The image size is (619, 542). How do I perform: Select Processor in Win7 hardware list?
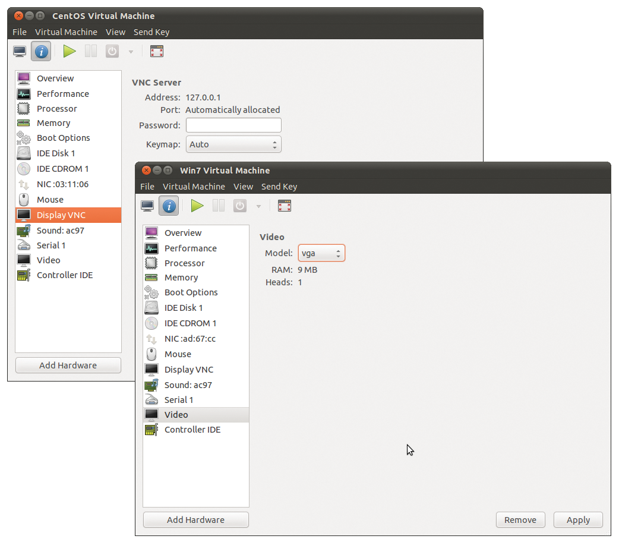(x=196, y=263)
